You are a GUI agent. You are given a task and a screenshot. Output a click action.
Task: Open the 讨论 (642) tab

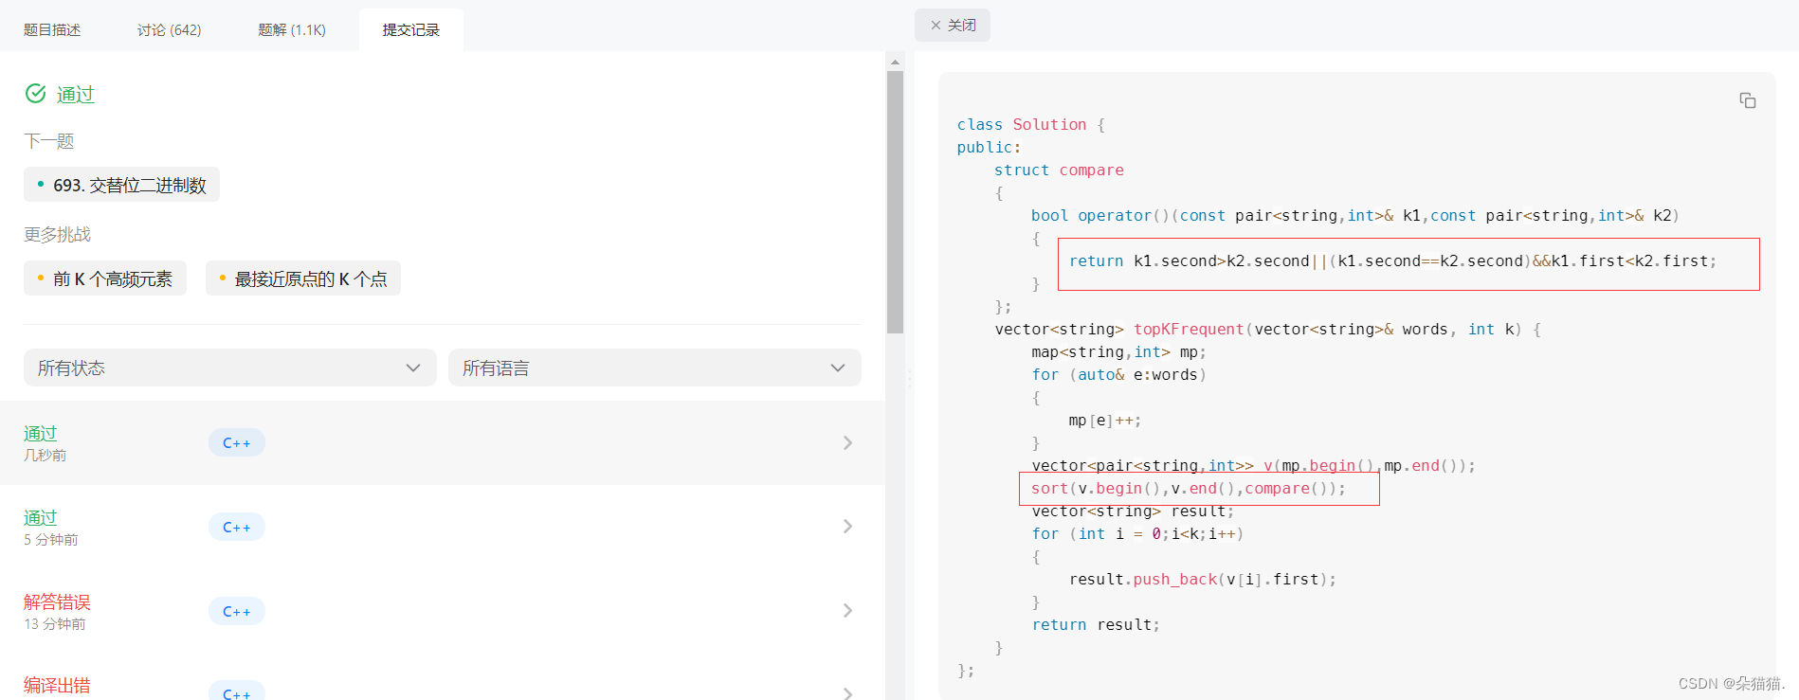(169, 30)
